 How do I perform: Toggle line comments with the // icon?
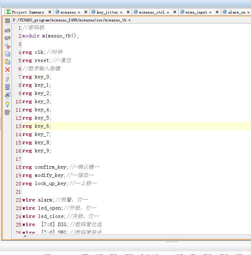coord(7,79)
